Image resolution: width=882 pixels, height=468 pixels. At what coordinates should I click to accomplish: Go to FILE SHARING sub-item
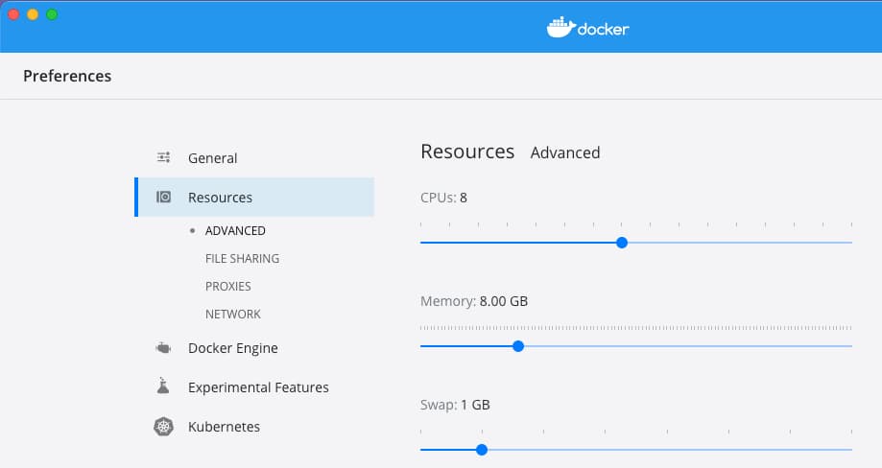(x=242, y=258)
